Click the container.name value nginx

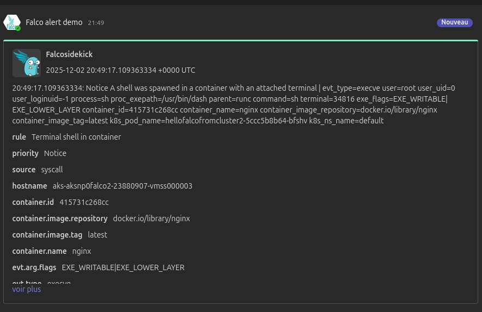pyautogui.click(x=82, y=251)
